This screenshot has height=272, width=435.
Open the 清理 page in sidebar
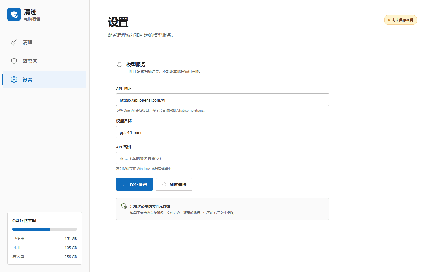44,43
